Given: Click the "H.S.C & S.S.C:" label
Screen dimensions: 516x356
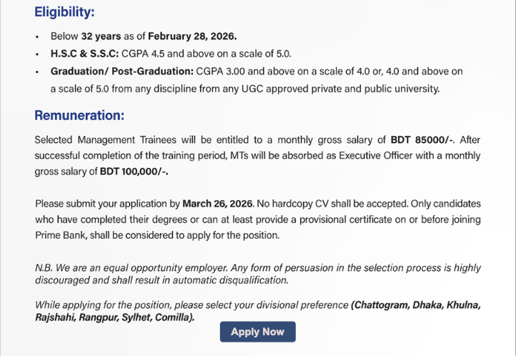Looking at the screenshot, I should pos(85,54).
